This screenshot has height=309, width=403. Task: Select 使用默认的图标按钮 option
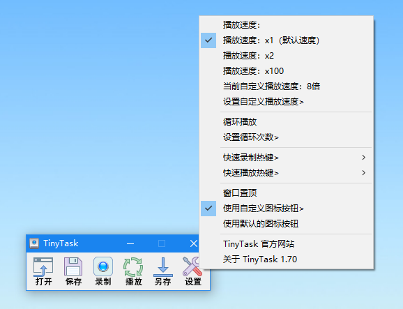(x=287, y=224)
